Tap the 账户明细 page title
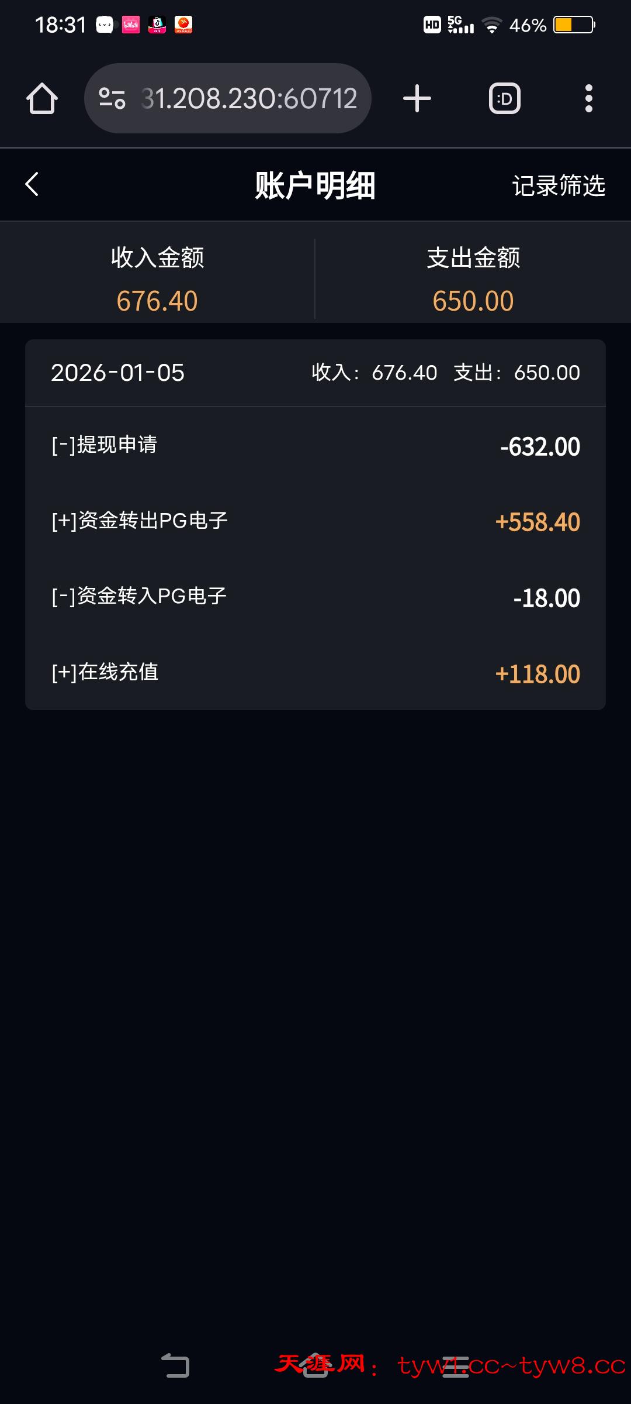Viewport: 631px width, 1404px height. (x=315, y=185)
